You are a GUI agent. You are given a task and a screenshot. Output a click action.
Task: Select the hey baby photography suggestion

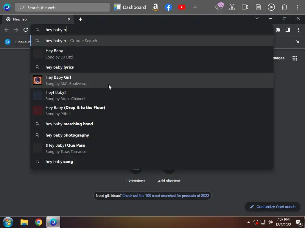tap(152, 135)
